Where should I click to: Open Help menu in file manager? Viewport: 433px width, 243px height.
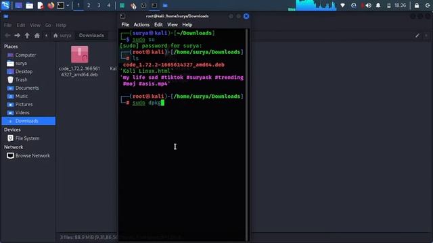click(61, 25)
